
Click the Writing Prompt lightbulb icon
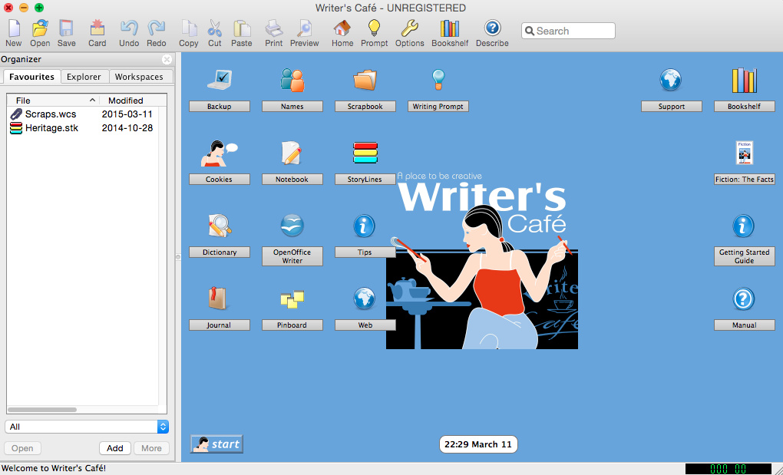[438, 80]
